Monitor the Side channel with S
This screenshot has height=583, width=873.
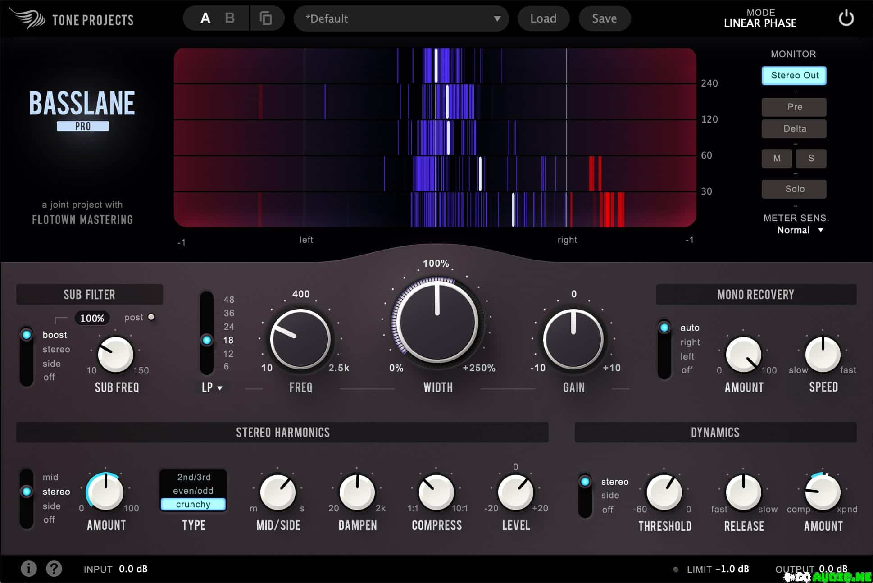pyautogui.click(x=811, y=159)
